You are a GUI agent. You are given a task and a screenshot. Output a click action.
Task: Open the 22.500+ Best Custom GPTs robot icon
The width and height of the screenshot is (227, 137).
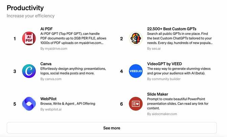136,39
